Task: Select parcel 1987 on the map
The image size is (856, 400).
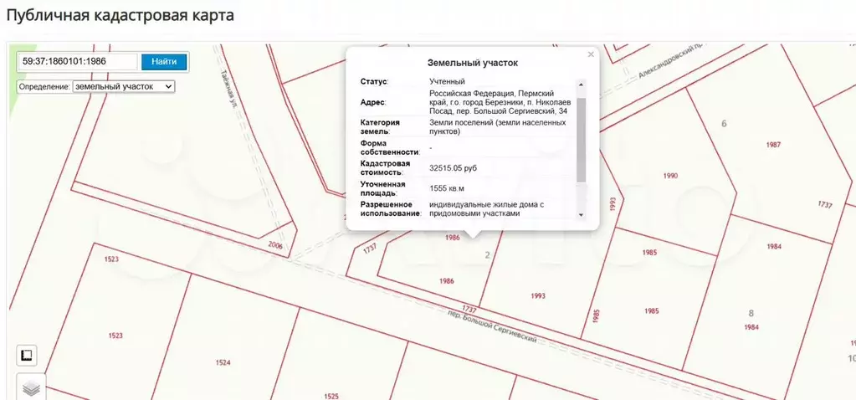Action: coord(772,145)
